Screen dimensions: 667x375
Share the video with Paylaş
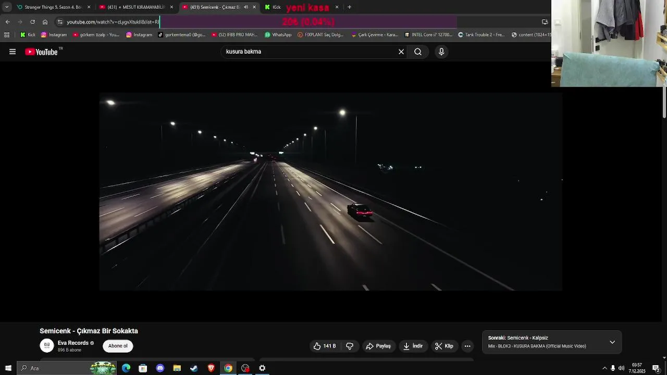point(379,346)
